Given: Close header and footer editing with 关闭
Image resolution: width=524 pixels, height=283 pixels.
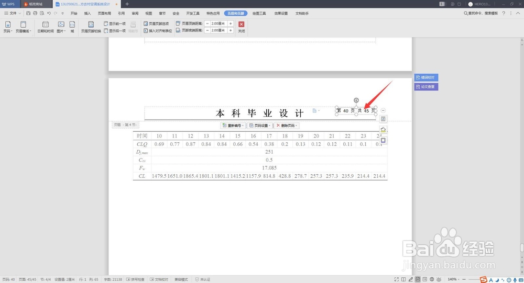Looking at the screenshot, I should [x=241, y=27].
